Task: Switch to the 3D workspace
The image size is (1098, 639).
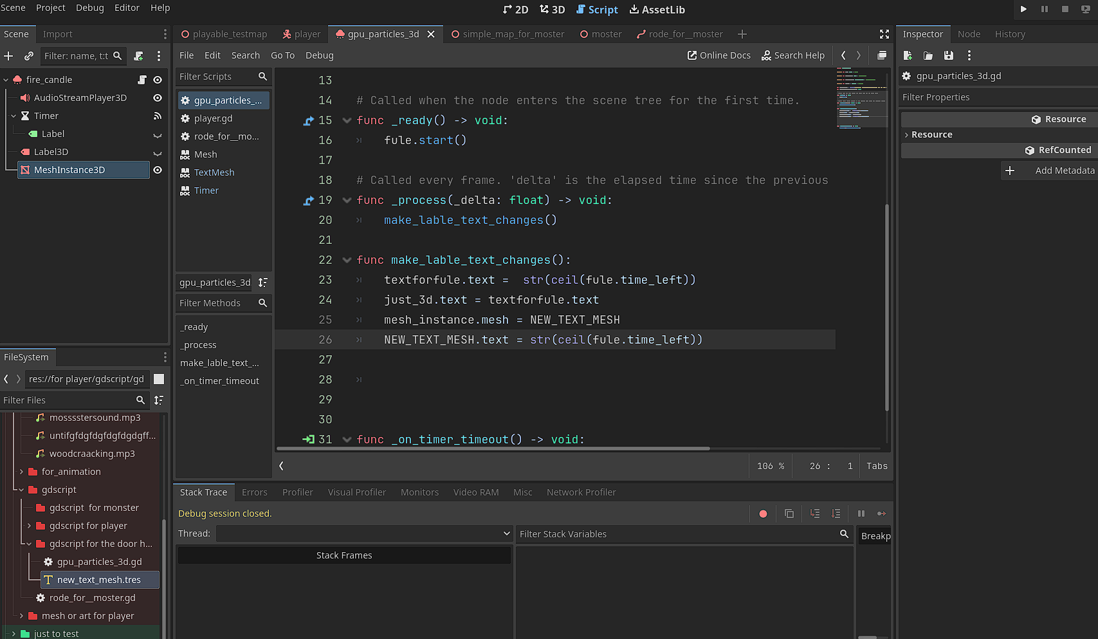Action: [553, 10]
